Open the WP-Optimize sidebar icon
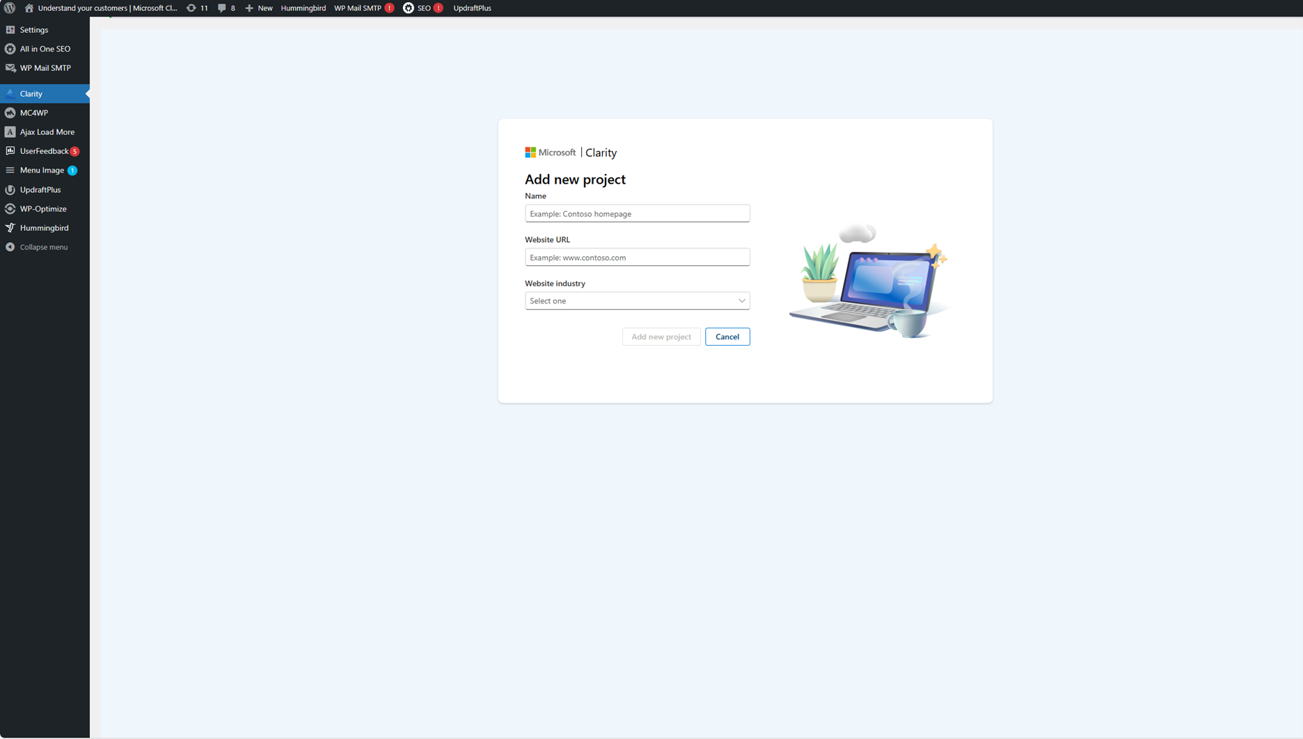The width and height of the screenshot is (1303, 739). tap(10, 209)
